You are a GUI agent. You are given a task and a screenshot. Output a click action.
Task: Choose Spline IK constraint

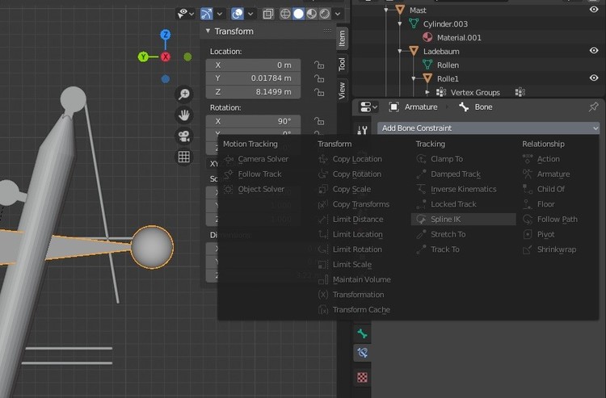464,220
